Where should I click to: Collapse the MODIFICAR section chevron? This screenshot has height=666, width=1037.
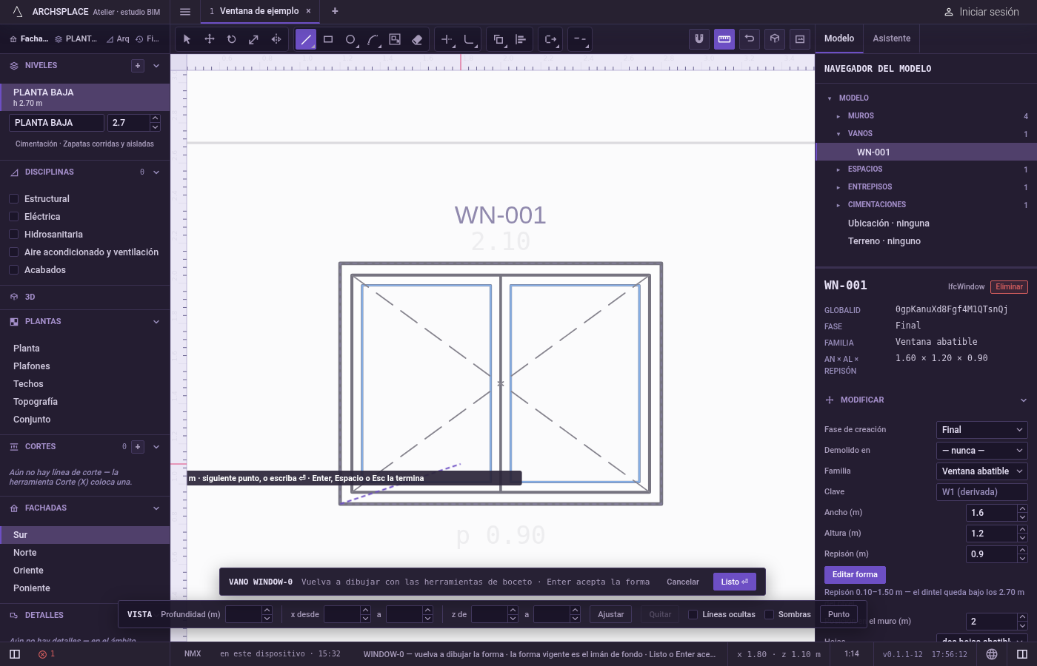(1024, 400)
